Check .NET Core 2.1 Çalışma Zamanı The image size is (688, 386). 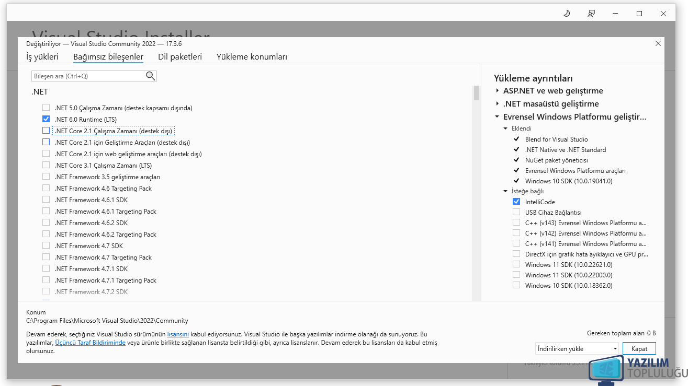coord(46,131)
